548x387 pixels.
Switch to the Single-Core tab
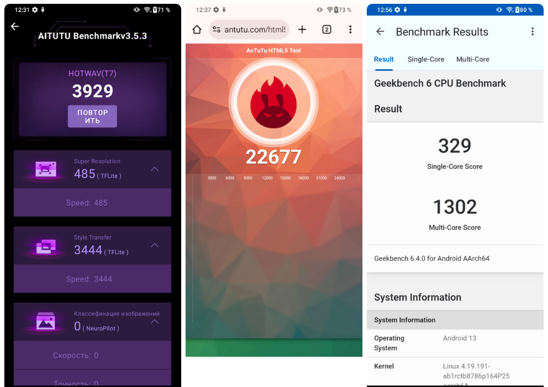tap(426, 59)
